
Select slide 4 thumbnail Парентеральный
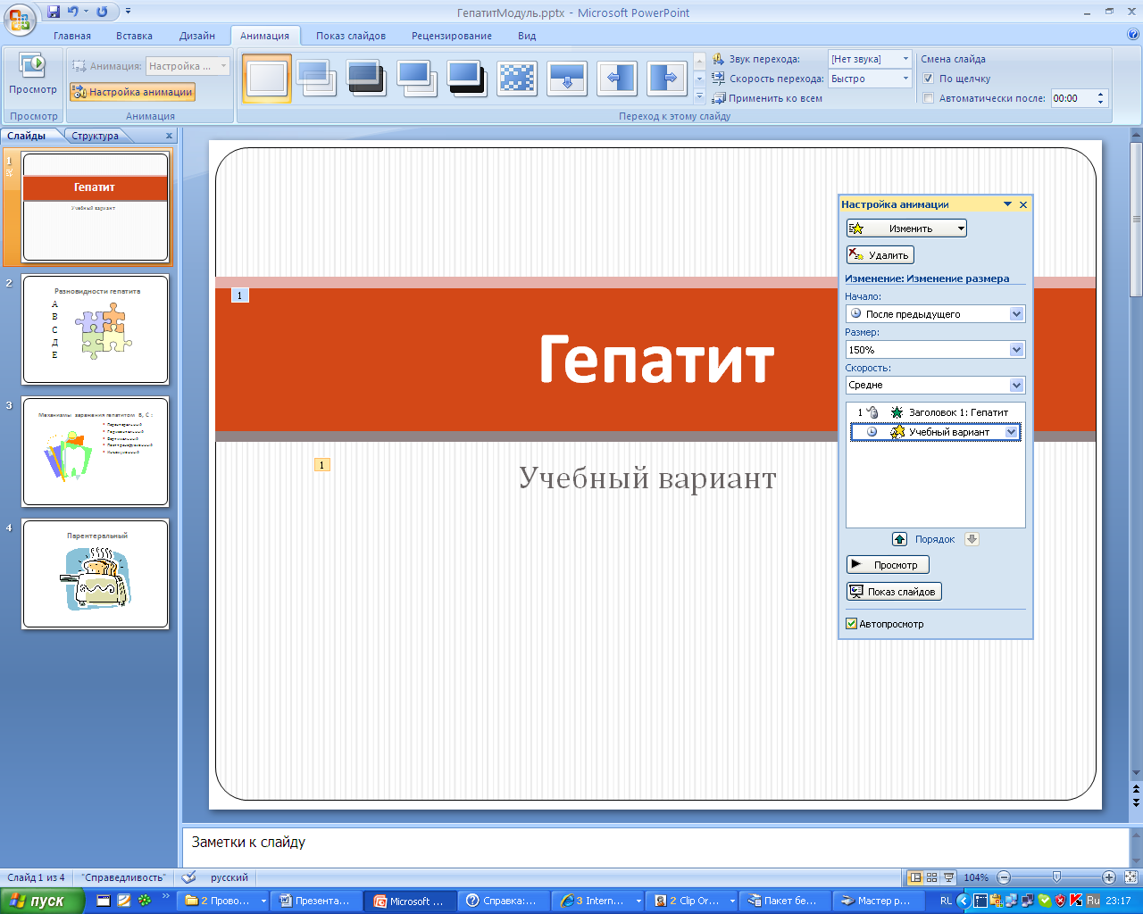(x=96, y=574)
